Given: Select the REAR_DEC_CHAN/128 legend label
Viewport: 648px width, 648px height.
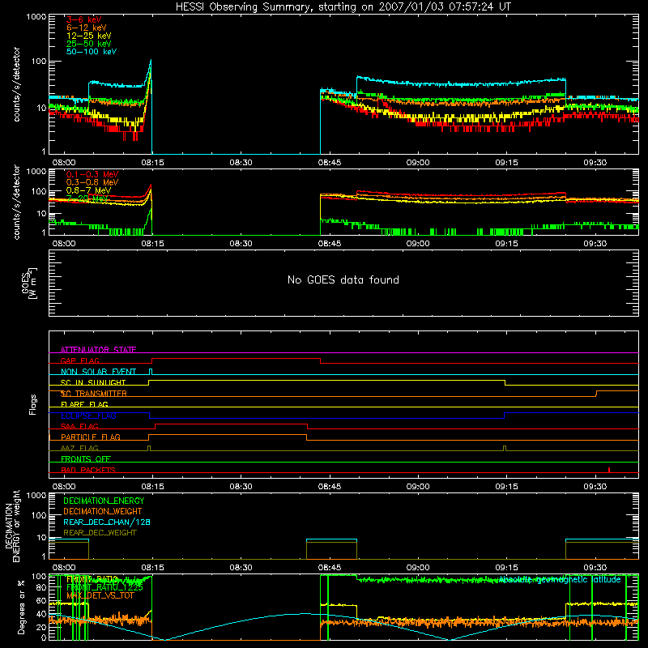Looking at the screenshot, I should [x=107, y=522].
